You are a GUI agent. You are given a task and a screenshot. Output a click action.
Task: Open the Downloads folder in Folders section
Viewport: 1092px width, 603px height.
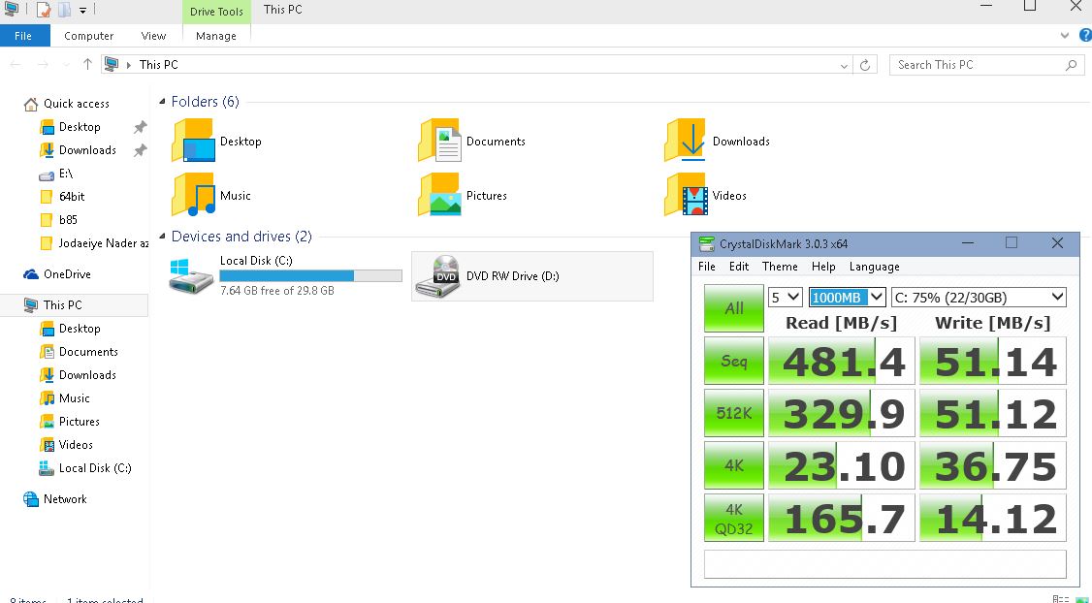[686, 140]
